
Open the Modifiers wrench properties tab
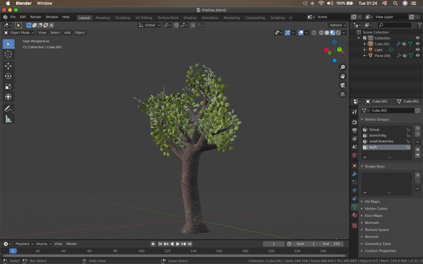354,174
